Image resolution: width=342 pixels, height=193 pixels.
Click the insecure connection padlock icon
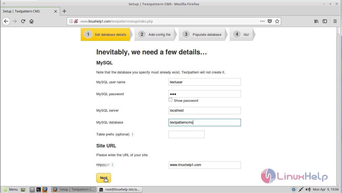76,21
